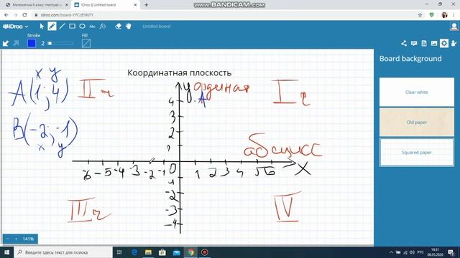Click the taskbar clock and date
This screenshot has width=460, height=258.
[x=435, y=252]
